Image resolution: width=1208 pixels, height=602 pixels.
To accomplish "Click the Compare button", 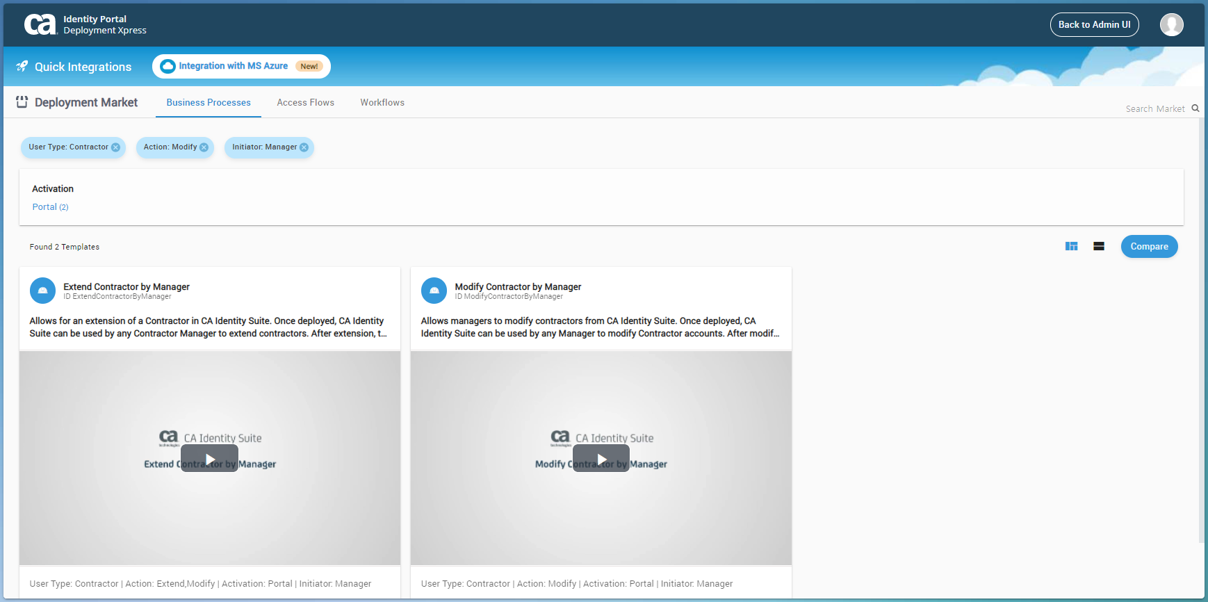I will [1149, 246].
